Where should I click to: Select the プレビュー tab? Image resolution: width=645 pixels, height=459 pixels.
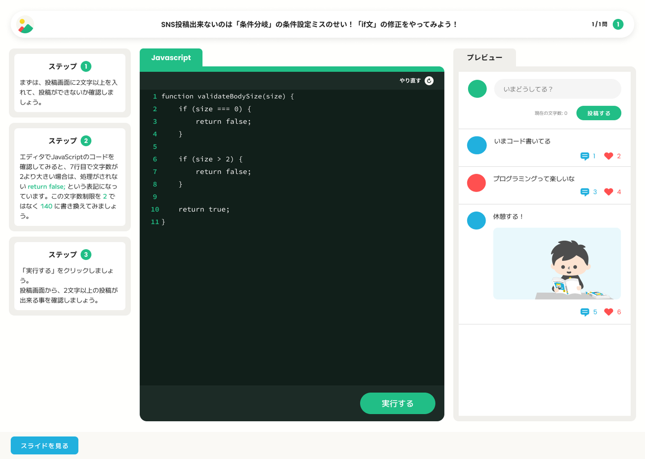coord(485,58)
